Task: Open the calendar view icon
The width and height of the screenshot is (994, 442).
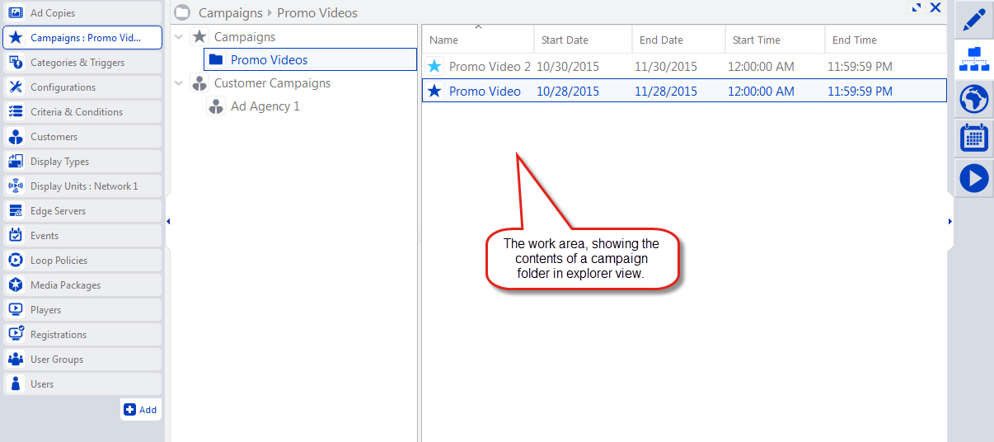Action: (x=973, y=138)
